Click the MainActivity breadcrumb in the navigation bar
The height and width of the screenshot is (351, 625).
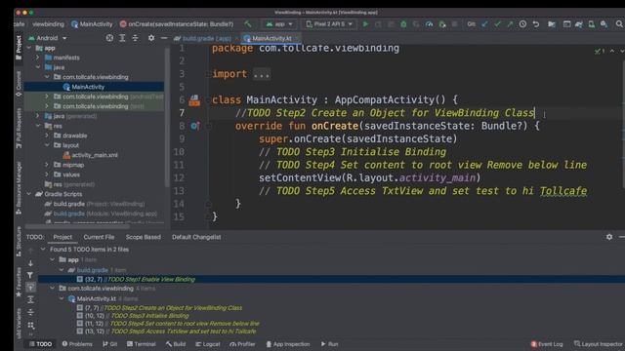(x=92, y=24)
